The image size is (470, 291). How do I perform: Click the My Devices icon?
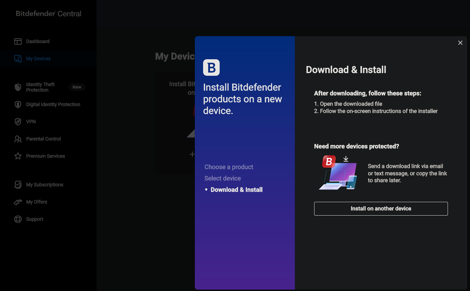(x=18, y=59)
